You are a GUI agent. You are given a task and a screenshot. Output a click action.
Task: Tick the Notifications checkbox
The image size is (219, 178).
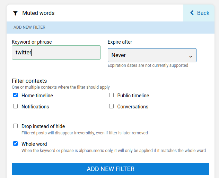tap(16, 106)
